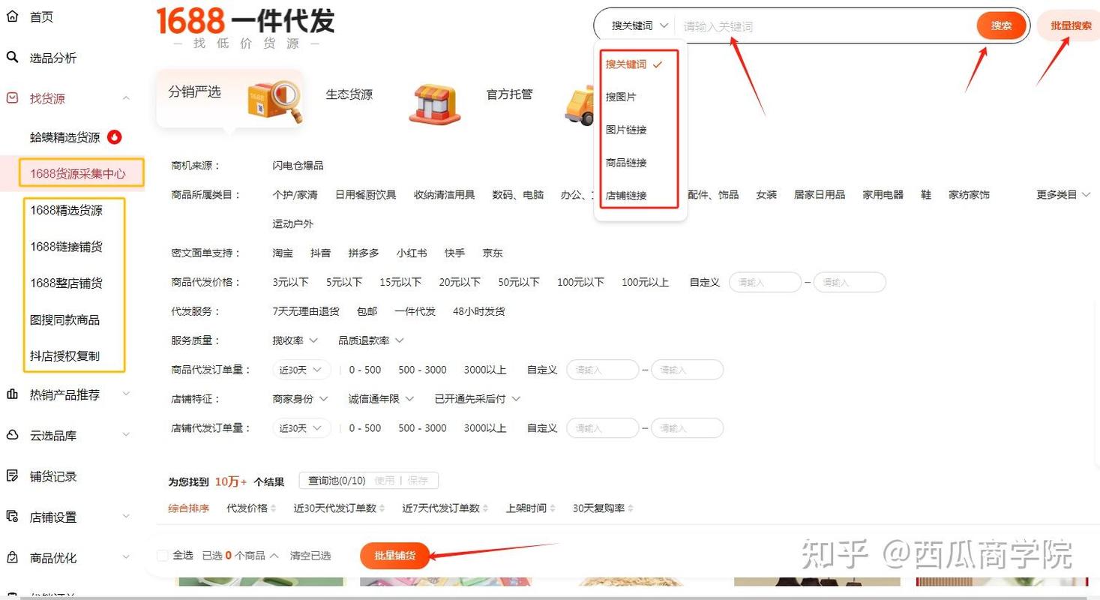Click the 商品优化 icon
1100x600 pixels.
tap(12, 557)
